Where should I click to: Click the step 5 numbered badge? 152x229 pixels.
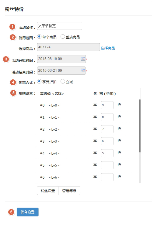pos(13,93)
